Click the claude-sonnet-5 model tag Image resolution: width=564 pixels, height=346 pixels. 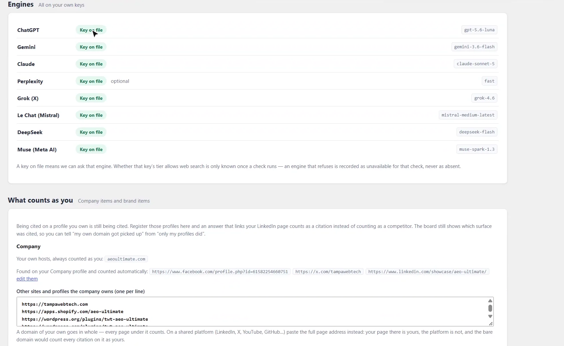coord(475,64)
